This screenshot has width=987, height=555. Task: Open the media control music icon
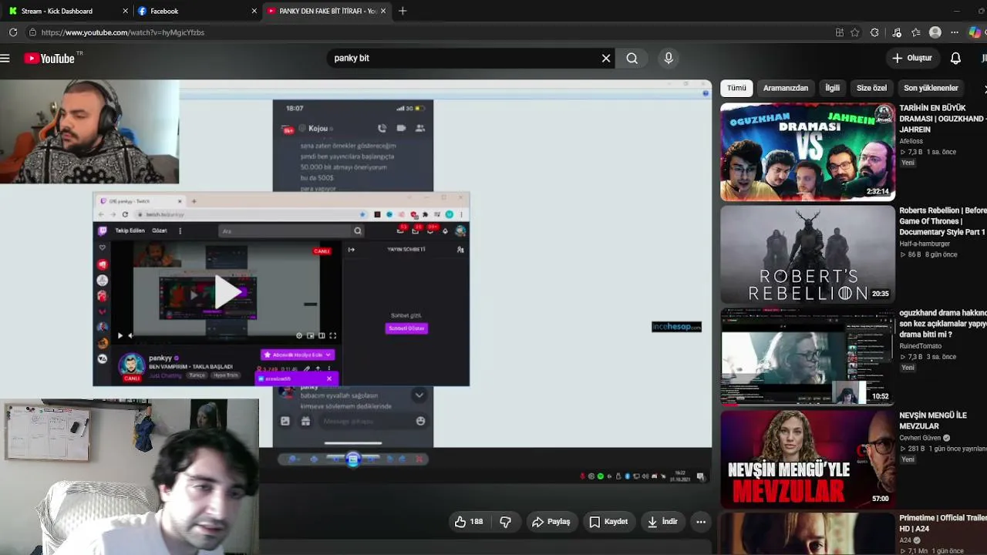click(x=896, y=32)
